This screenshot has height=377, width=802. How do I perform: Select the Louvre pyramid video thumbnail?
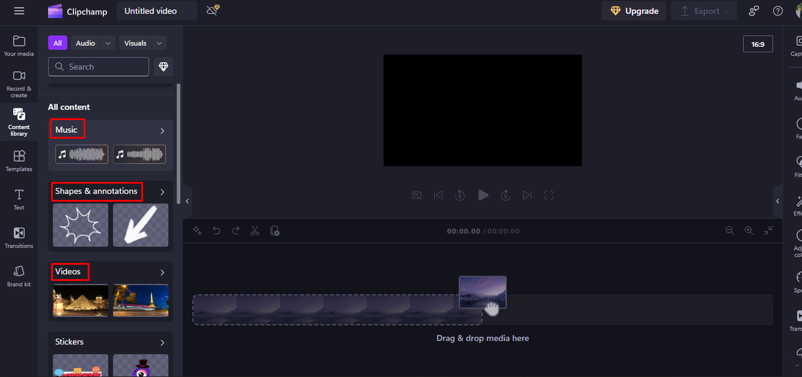pyautogui.click(x=80, y=301)
